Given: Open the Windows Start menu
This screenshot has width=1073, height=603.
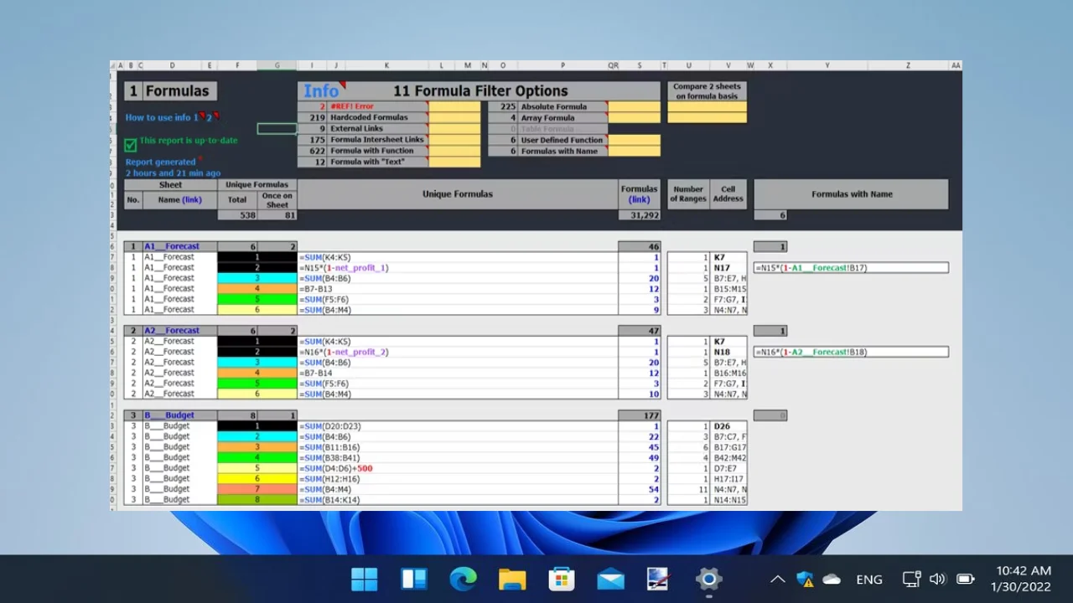Looking at the screenshot, I should click(x=365, y=579).
